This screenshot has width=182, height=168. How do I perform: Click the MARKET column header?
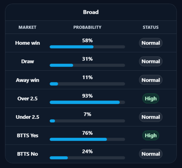pos(27,27)
